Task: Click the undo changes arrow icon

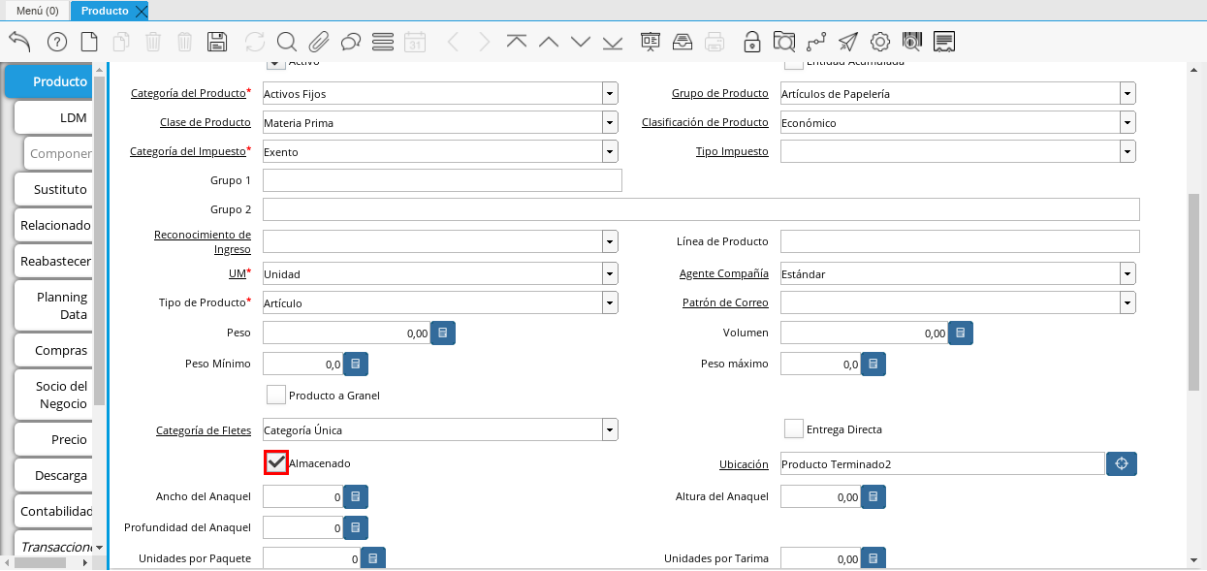Action: coord(19,42)
